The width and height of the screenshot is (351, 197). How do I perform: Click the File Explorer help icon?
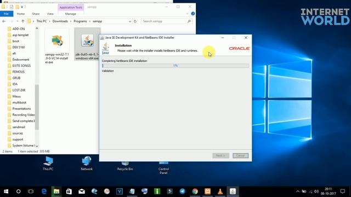pyautogui.click(x=193, y=14)
